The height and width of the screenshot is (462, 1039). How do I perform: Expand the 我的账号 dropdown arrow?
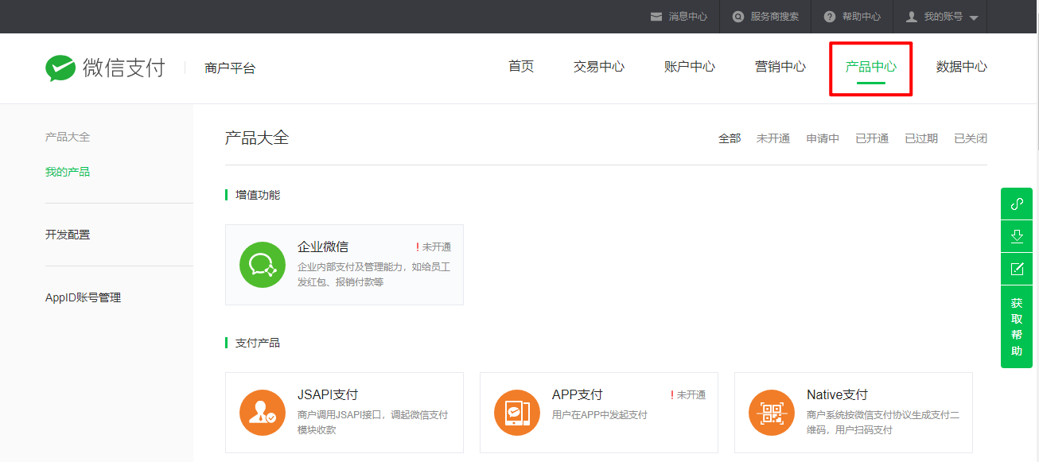pyautogui.click(x=974, y=17)
